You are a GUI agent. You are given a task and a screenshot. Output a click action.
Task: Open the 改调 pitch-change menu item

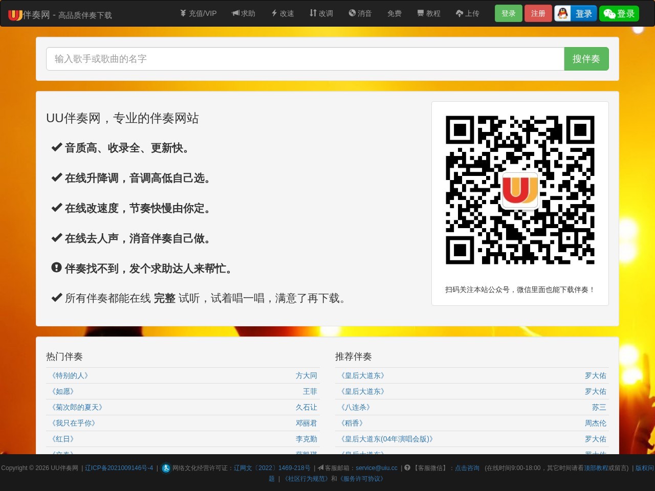pos(321,13)
